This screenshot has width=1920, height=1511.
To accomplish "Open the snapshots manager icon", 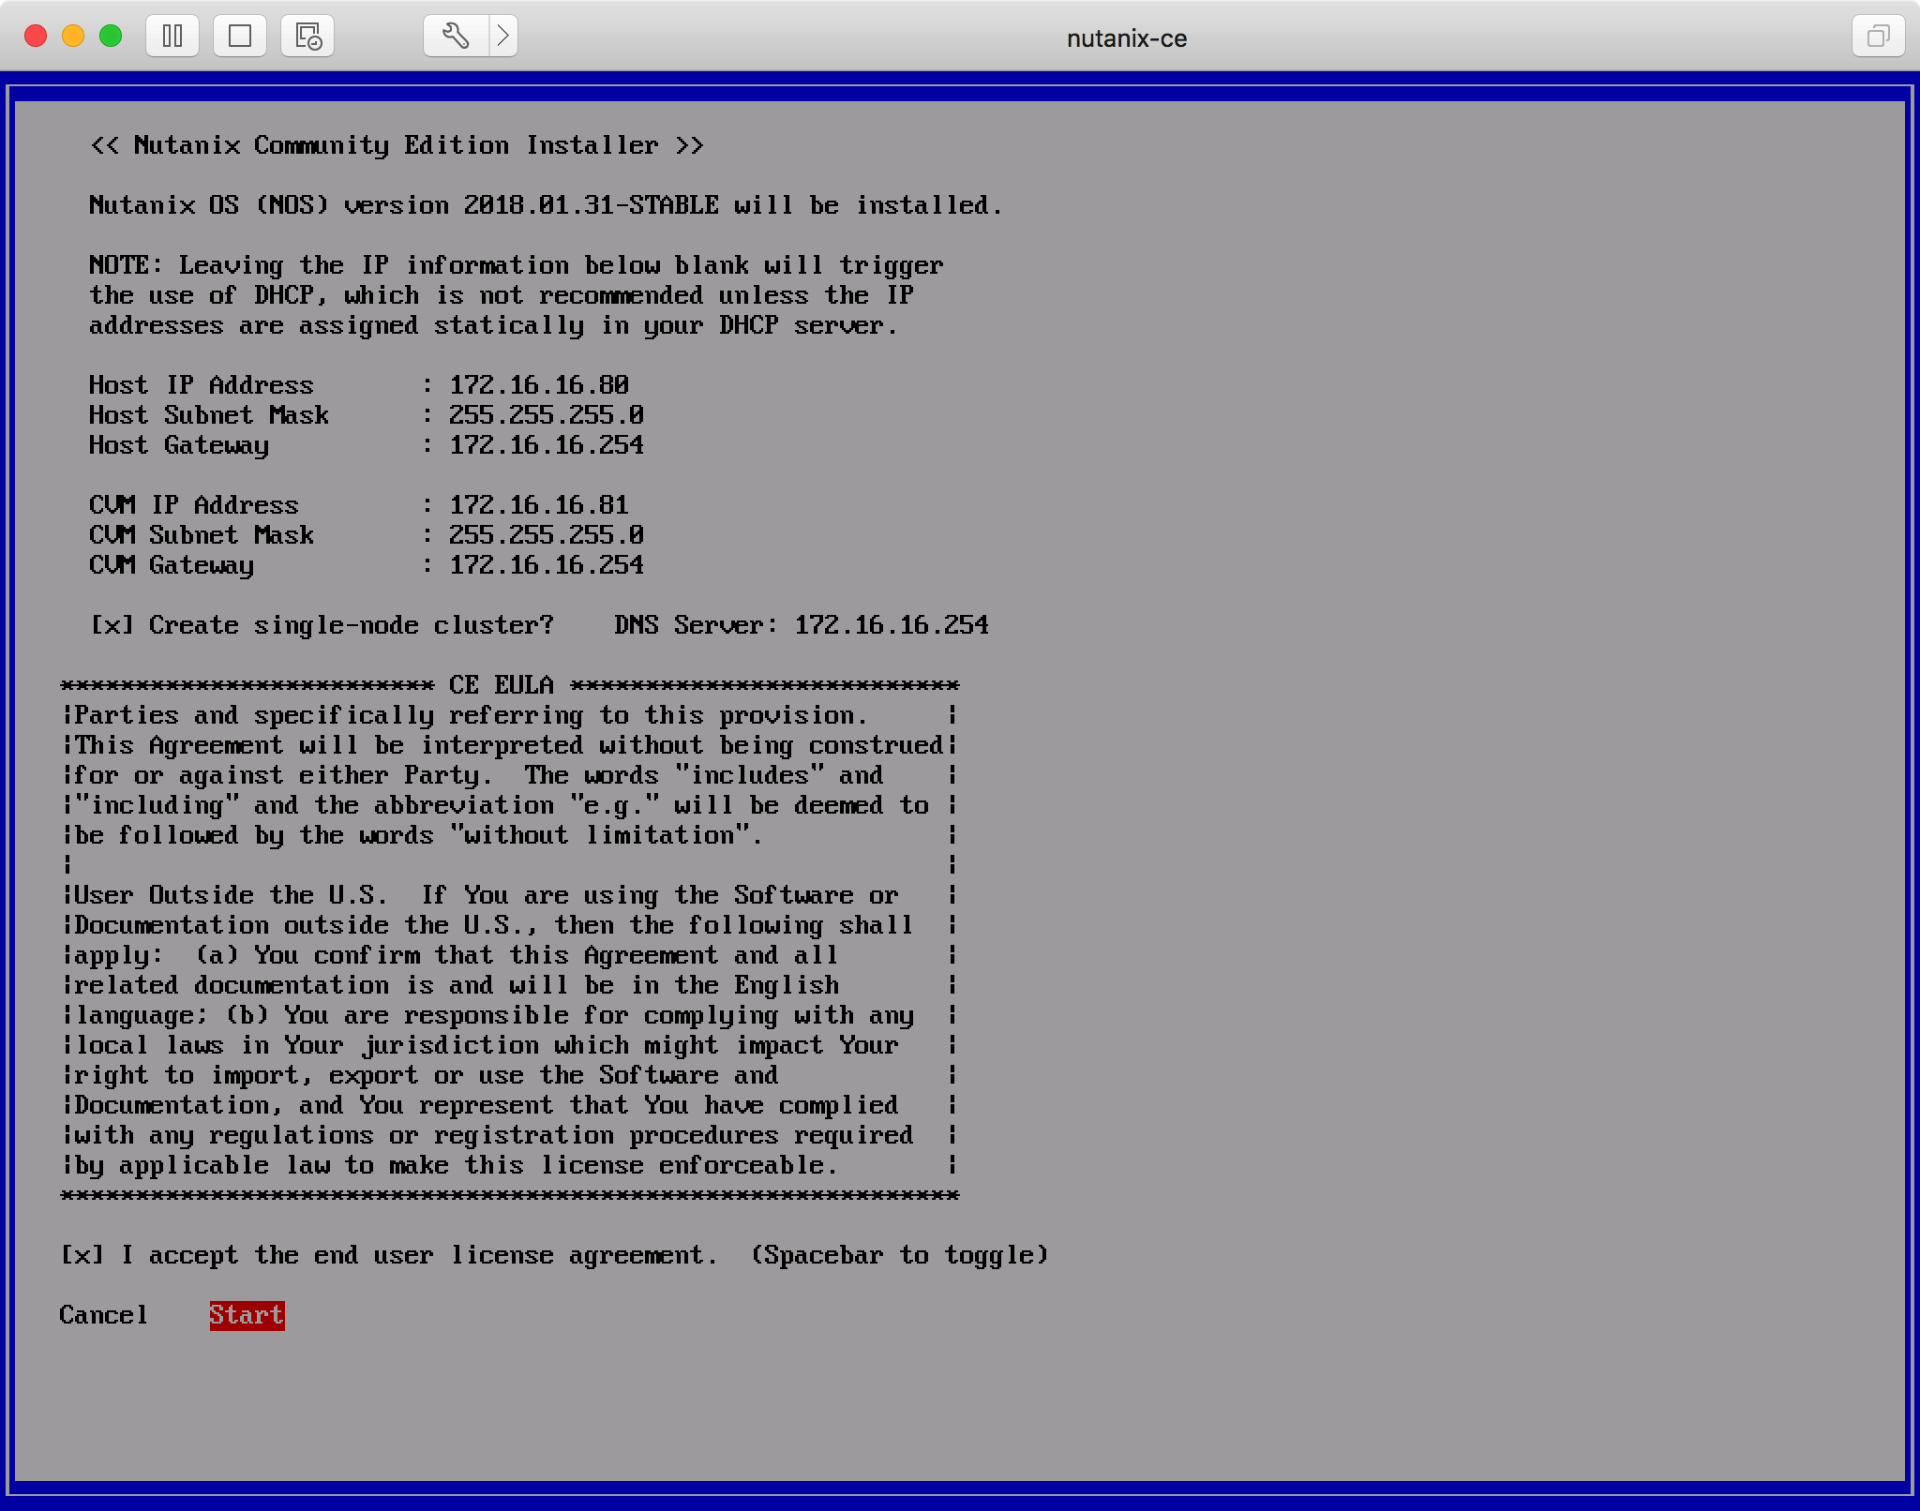I will (x=307, y=37).
